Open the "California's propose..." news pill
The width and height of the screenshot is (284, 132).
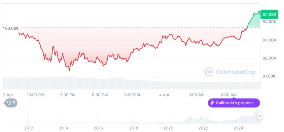point(234,103)
